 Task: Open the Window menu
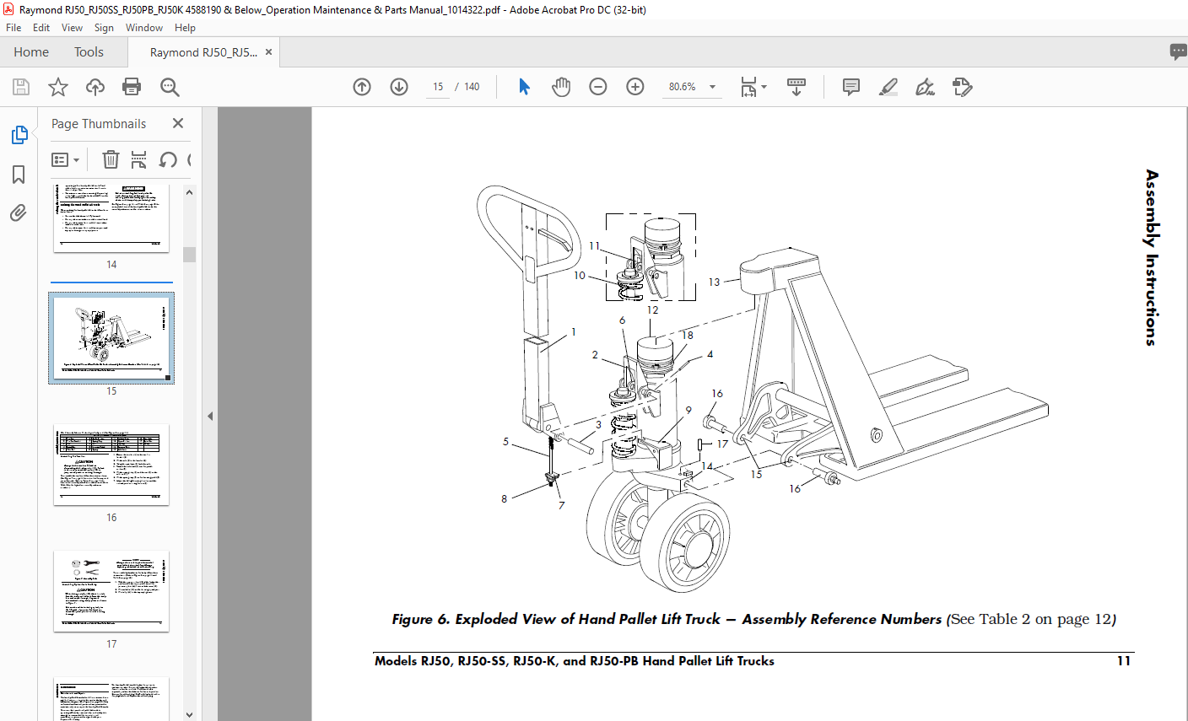point(144,28)
